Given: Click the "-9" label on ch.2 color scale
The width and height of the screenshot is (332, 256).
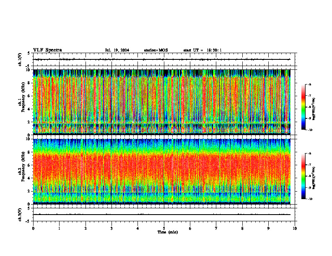Looking at the screenshot, I should click(309, 187).
